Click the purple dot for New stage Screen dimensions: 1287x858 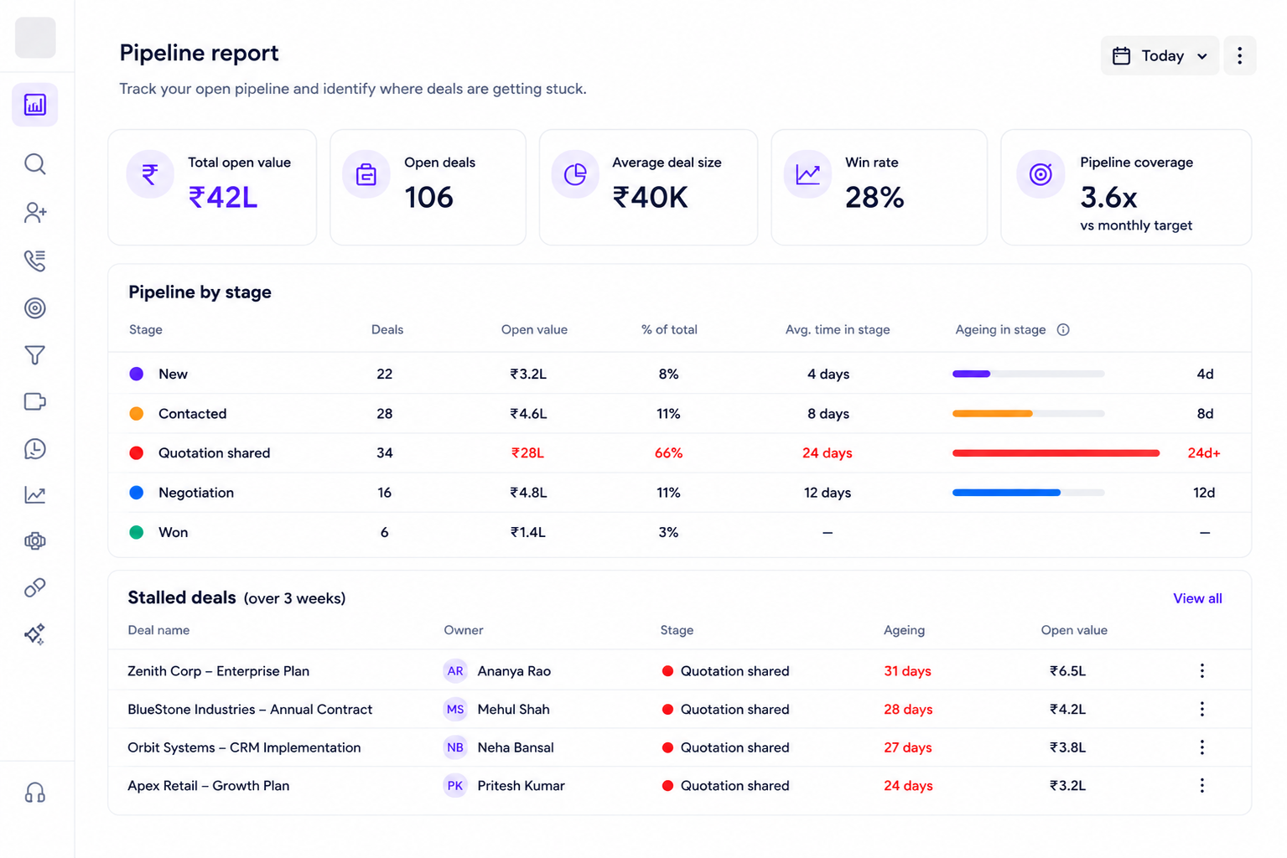click(137, 374)
